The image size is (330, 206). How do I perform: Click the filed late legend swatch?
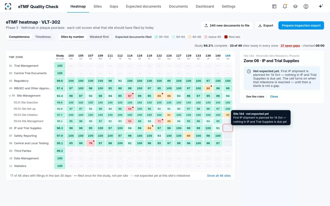click(226, 37)
